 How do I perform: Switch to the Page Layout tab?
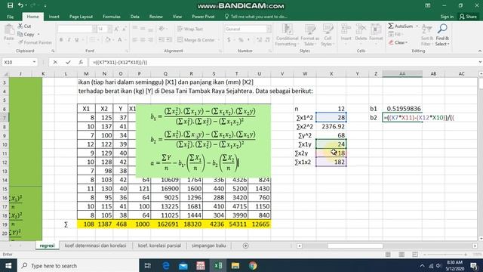81,17
